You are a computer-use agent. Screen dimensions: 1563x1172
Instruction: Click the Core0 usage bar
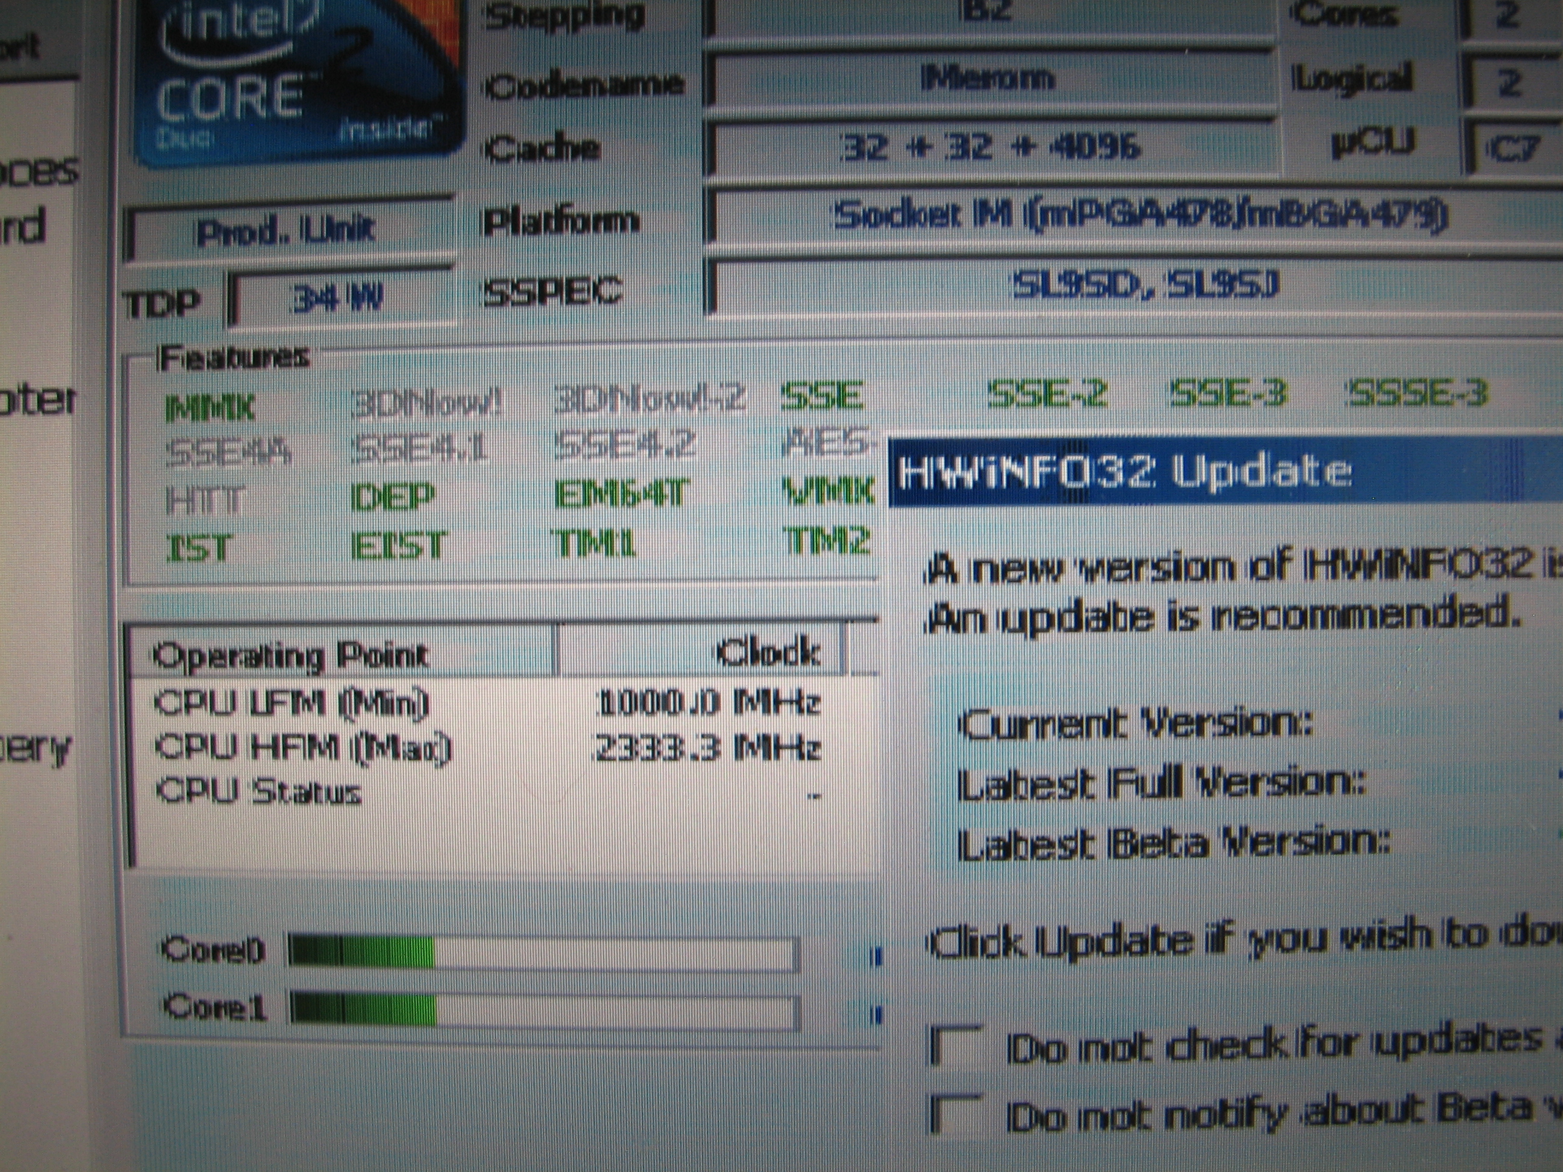[x=543, y=953]
